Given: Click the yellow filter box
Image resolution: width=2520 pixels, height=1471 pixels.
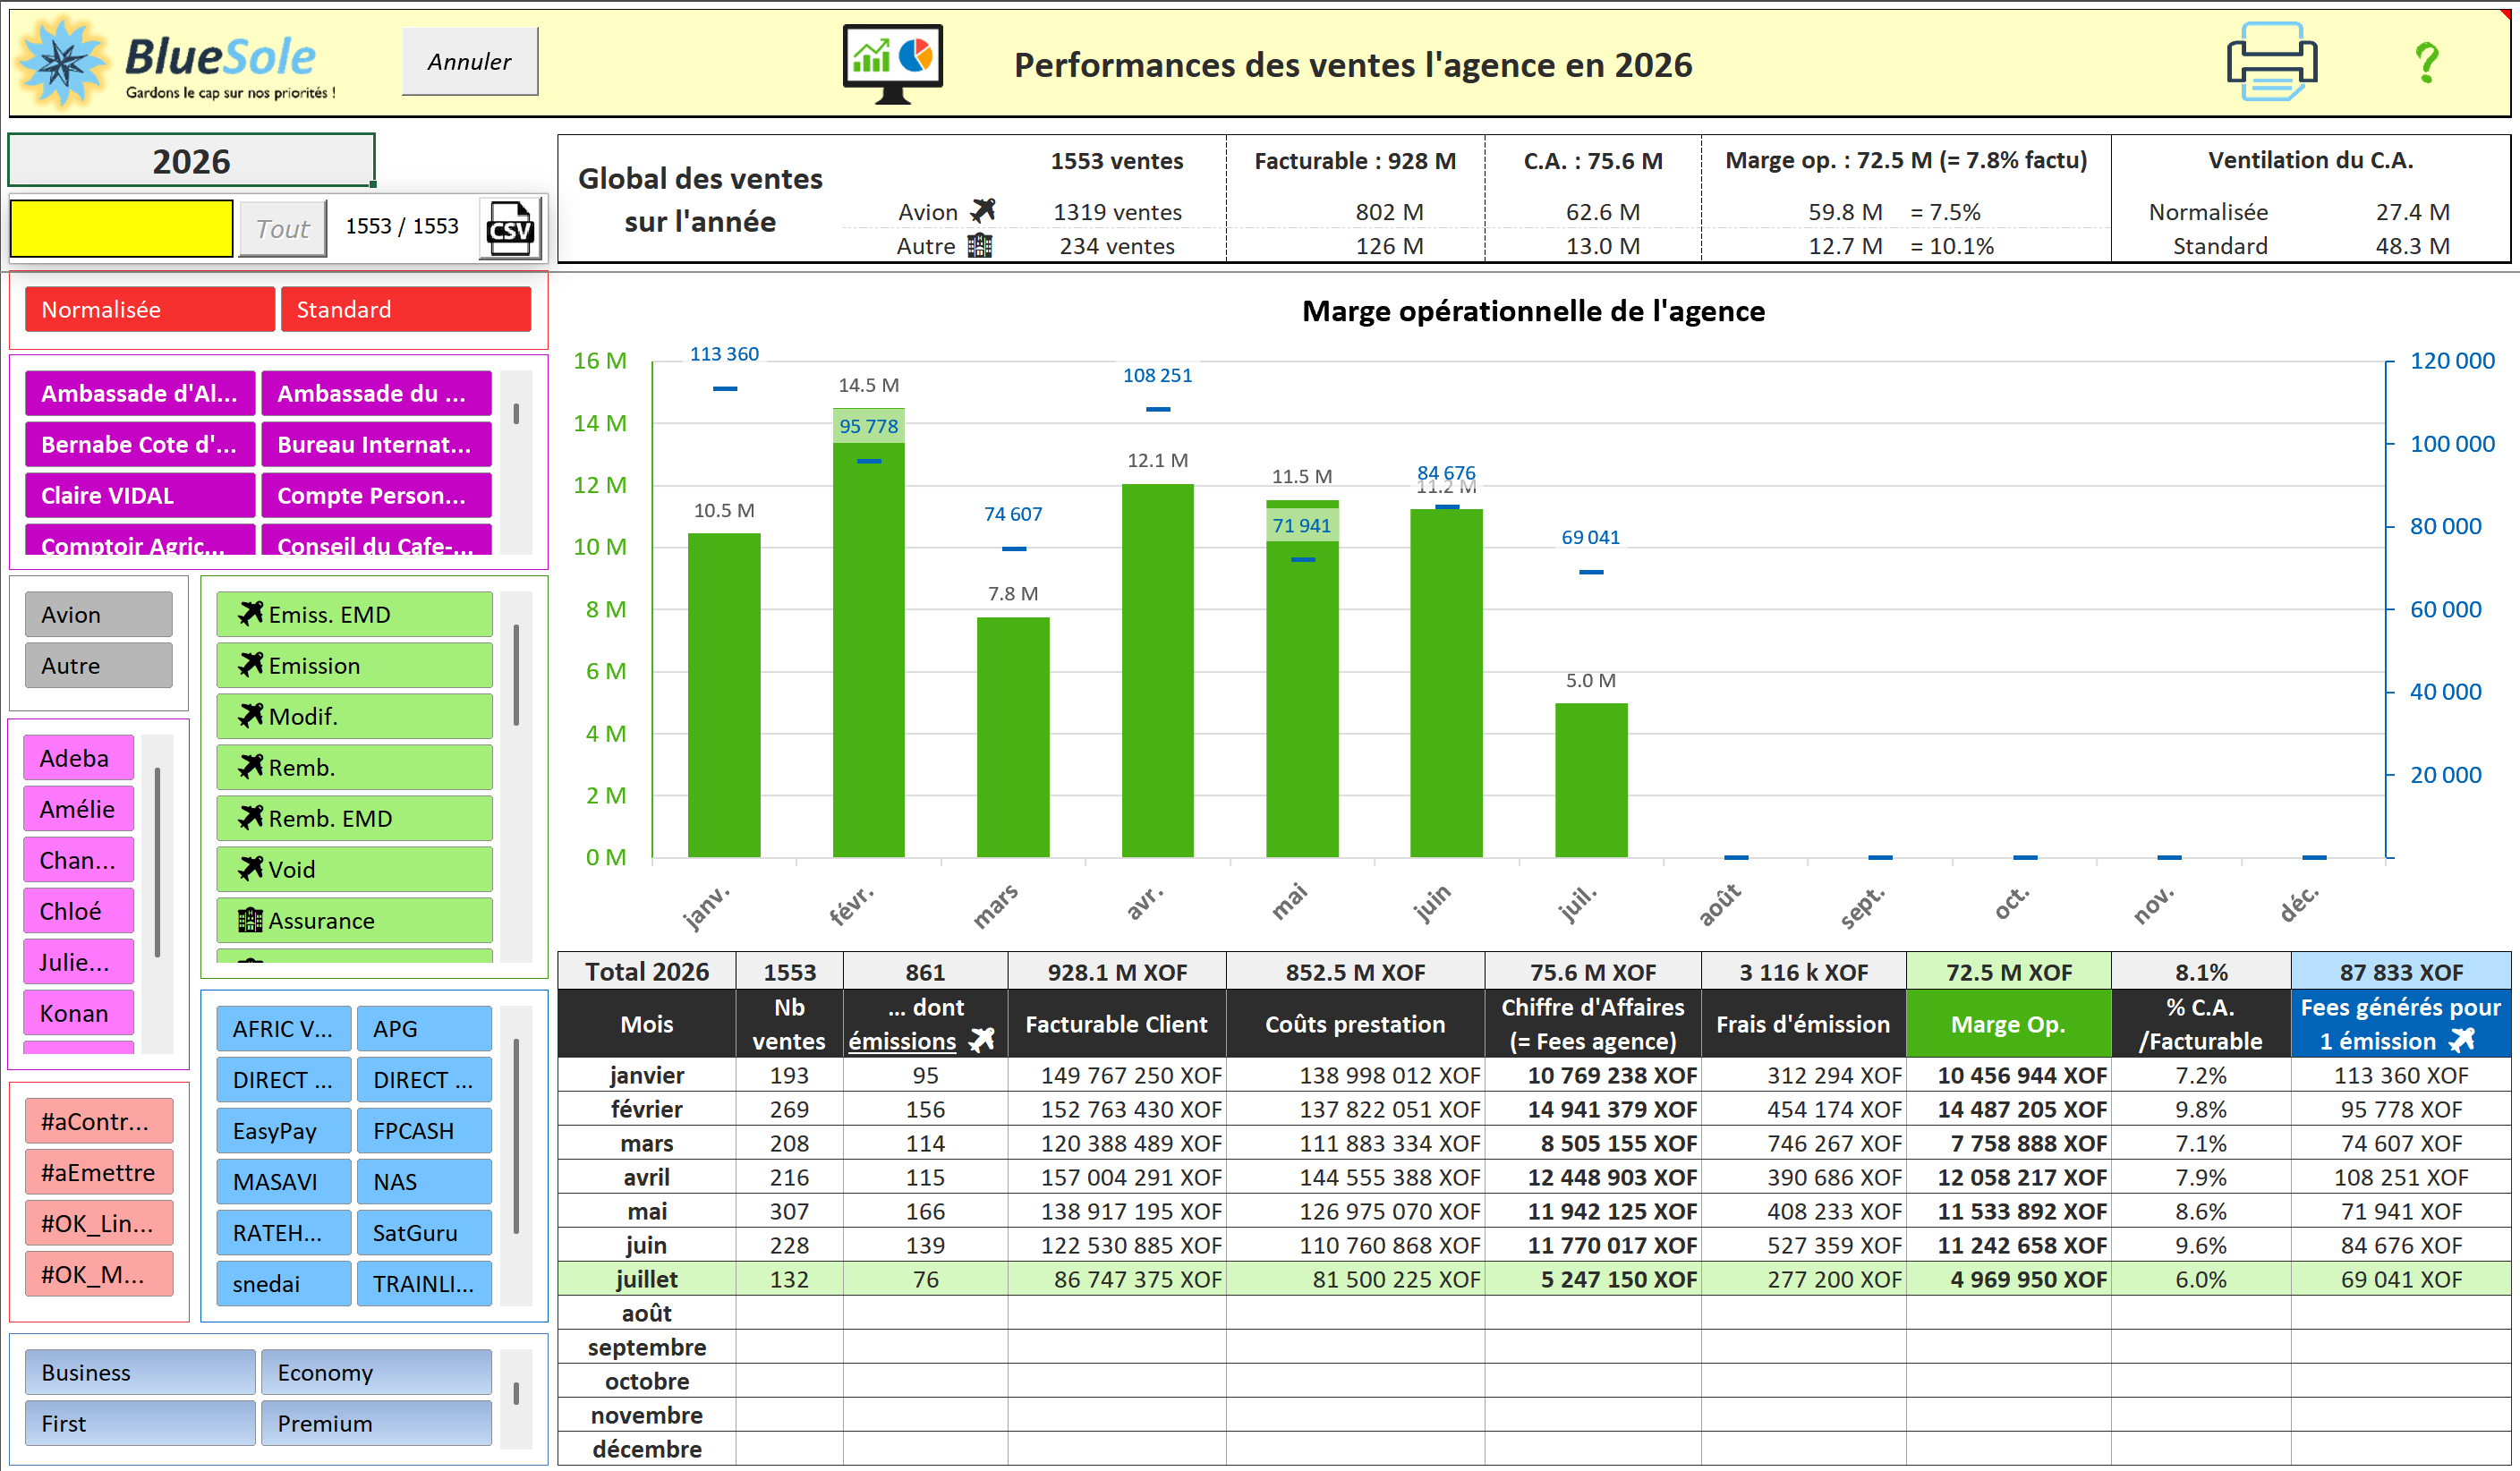Looking at the screenshot, I should [x=122, y=229].
